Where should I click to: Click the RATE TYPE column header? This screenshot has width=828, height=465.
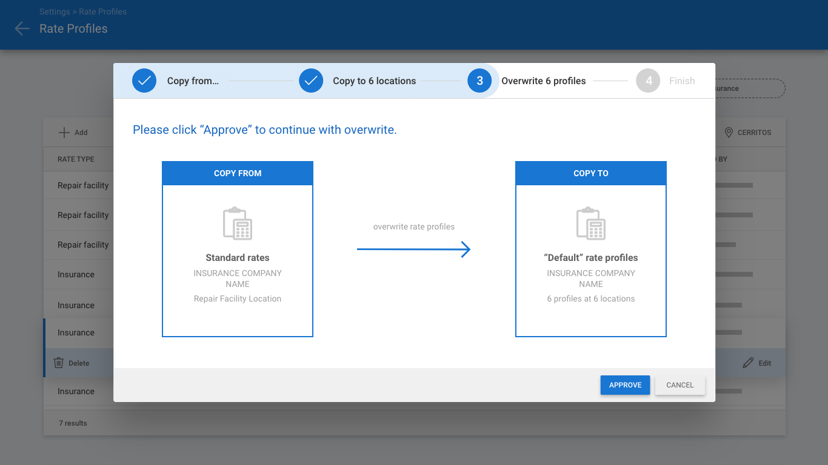[76, 159]
